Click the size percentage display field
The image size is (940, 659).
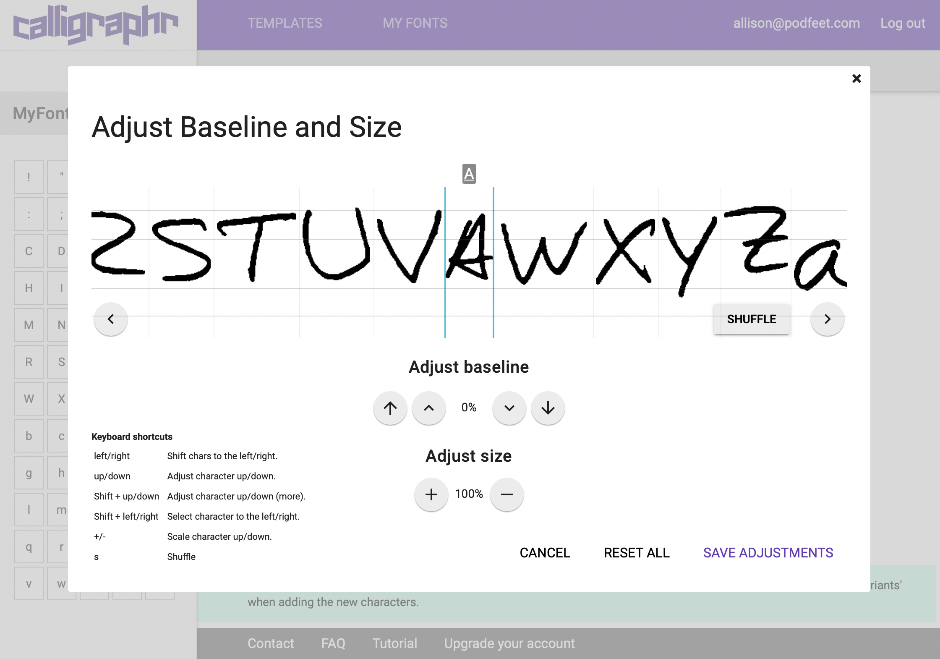[469, 494]
